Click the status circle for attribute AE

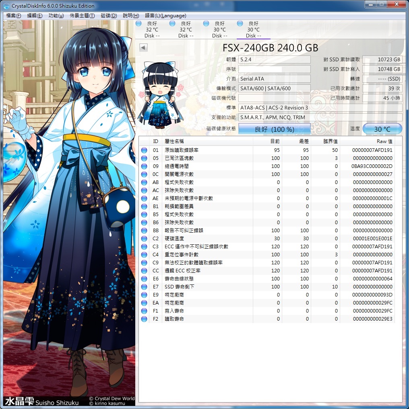point(144,198)
